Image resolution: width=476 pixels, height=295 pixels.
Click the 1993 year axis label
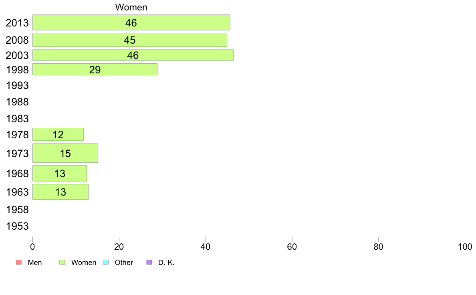tap(17, 85)
